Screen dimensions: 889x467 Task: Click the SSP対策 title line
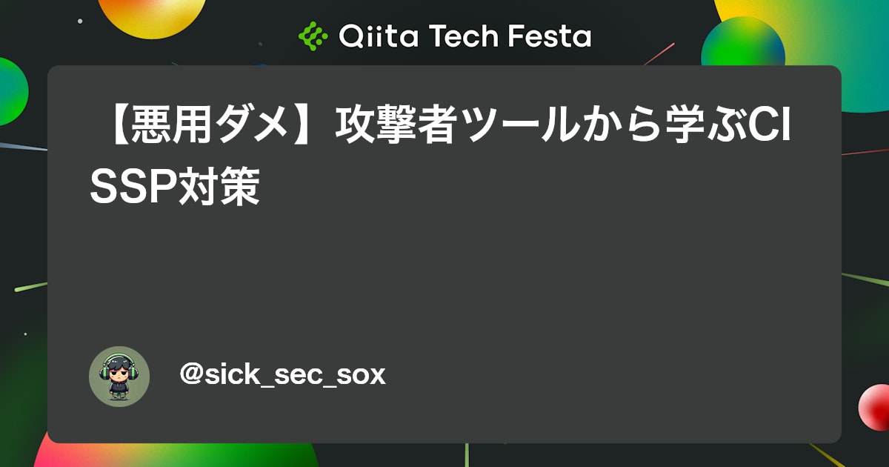[175, 189]
